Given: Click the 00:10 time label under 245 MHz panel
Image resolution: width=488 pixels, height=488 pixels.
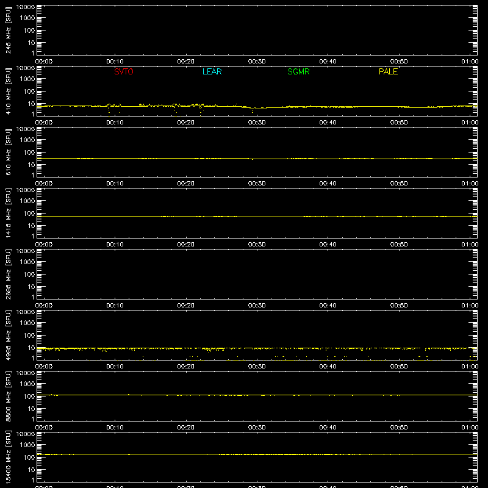Looking at the screenshot, I should pyautogui.click(x=115, y=62).
